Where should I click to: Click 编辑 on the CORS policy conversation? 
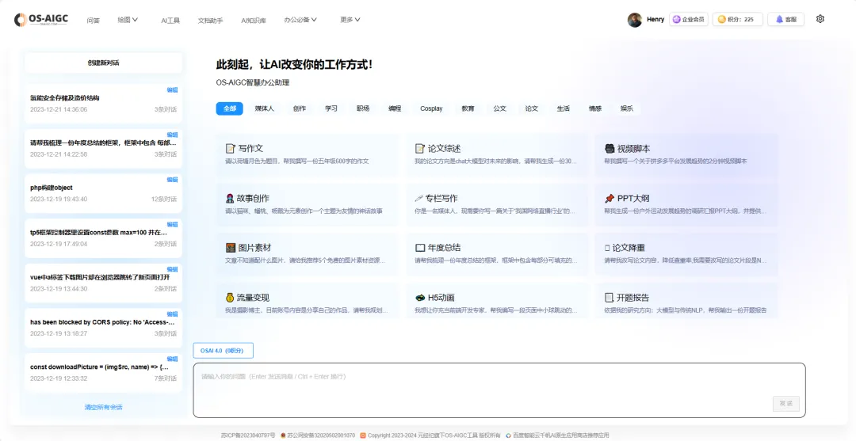click(172, 314)
